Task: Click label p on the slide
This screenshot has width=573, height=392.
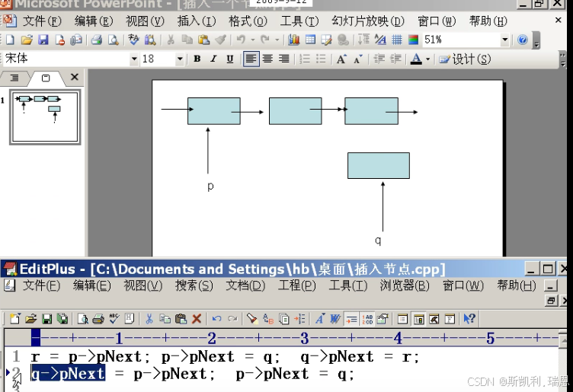Action: point(210,186)
